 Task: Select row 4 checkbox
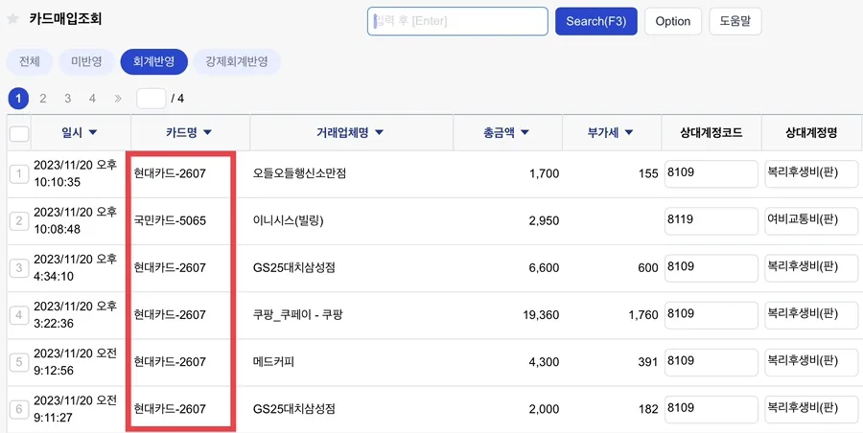tap(19, 315)
